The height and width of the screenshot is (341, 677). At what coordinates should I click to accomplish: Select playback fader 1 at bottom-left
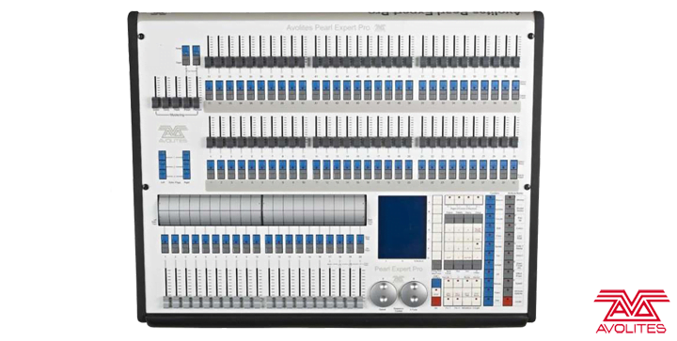pos(166,302)
